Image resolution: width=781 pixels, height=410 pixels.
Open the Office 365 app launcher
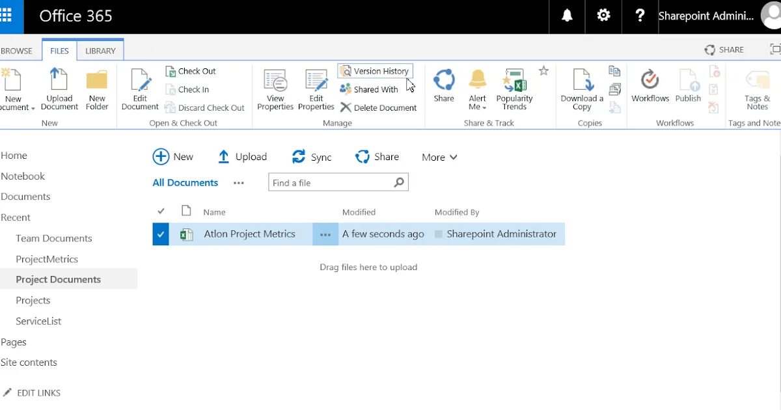pos(7,16)
